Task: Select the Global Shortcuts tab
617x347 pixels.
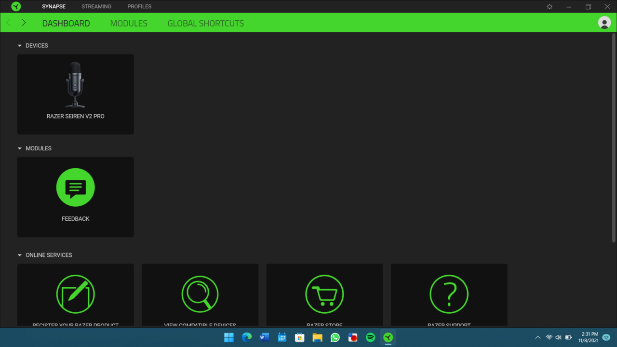Action: point(206,23)
